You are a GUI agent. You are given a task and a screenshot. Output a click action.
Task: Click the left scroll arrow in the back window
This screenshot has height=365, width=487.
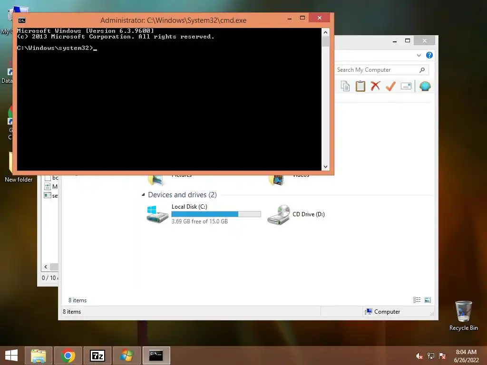[x=46, y=267]
